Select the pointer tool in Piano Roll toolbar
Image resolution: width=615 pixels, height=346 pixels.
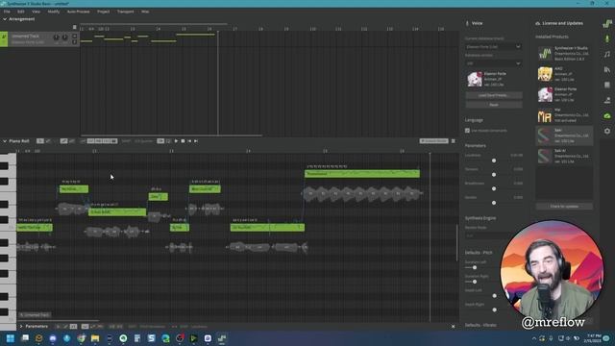[40, 141]
